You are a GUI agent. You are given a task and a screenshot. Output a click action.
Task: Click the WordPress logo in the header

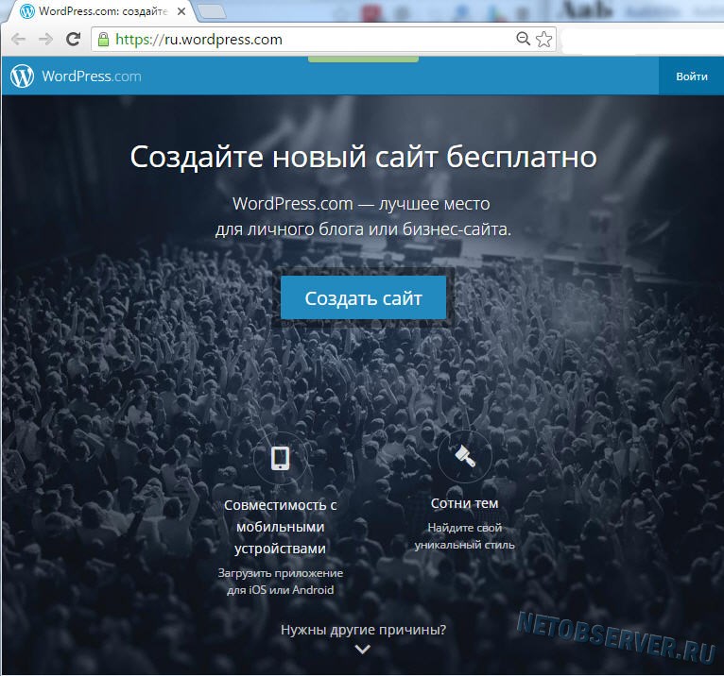click(x=22, y=76)
